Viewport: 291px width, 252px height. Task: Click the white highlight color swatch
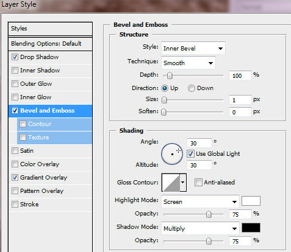(x=251, y=201)
